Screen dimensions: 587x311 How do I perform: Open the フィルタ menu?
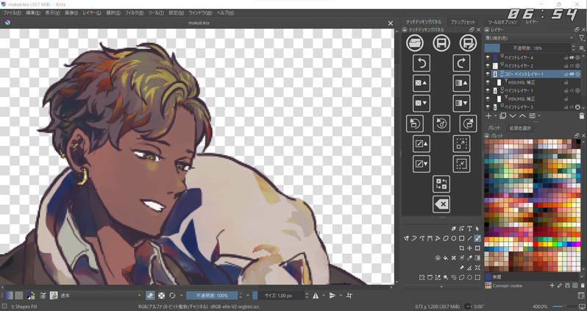point(134,12)
